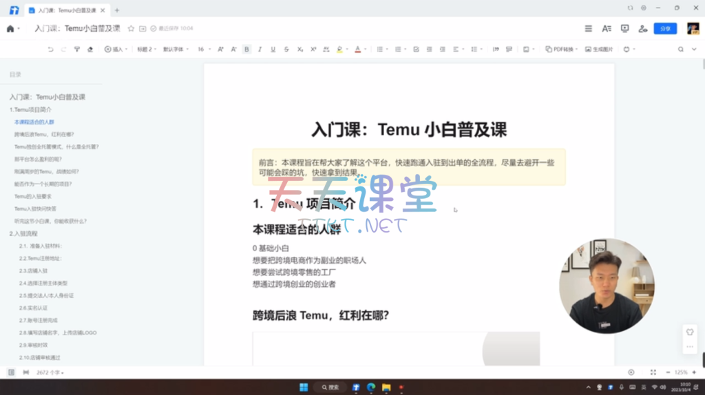This screenshot has width=705, height=395.
Task: Click the strikethrough formatting icon
Action: pos(286,50)
